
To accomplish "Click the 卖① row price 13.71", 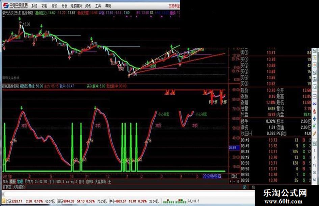I will (271, 53).
